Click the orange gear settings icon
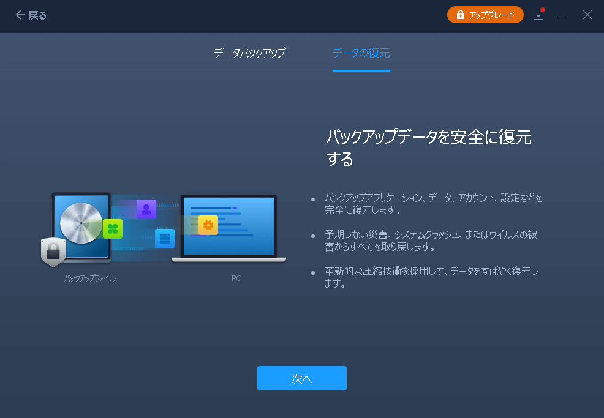The width and height of the screenshot is (604, 418). 208,225
